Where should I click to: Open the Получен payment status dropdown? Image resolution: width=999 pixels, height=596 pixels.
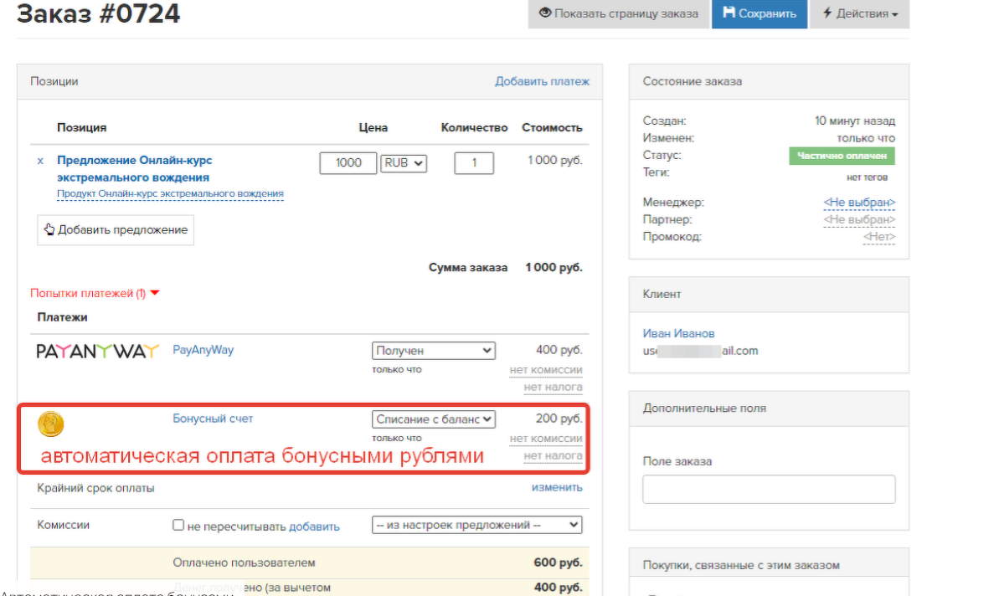[433, 350]
